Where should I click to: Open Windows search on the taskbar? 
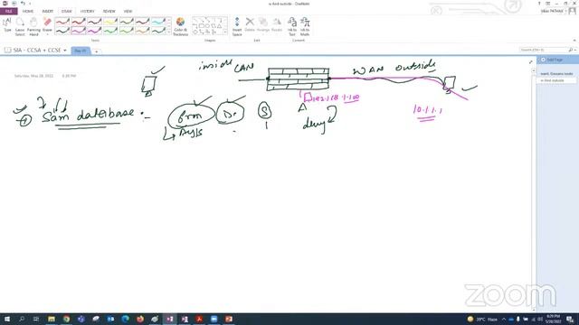[22, 319]
